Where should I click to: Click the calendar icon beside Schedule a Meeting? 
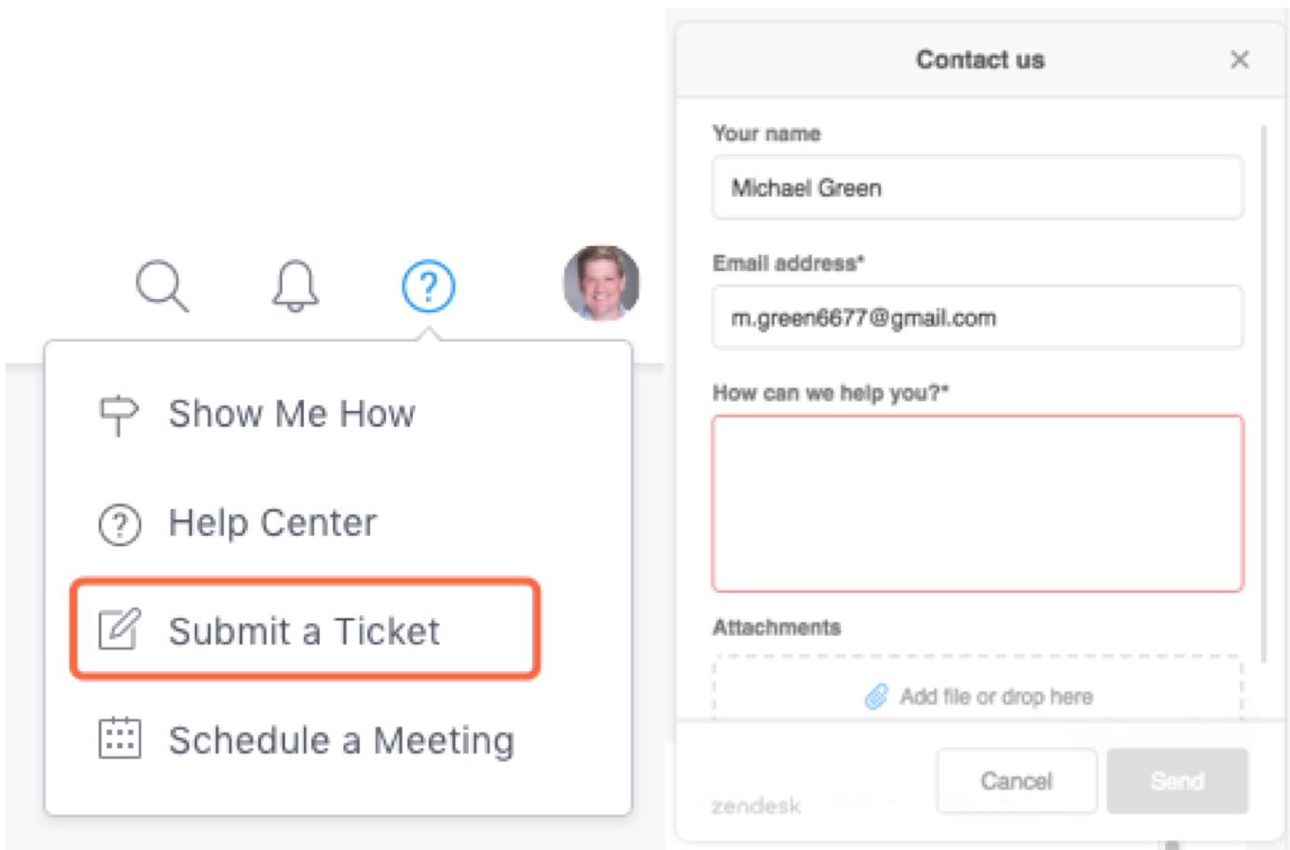(x=119, y=739)
